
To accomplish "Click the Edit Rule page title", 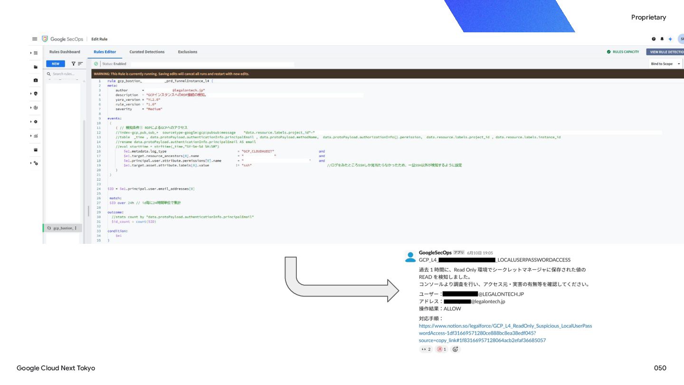I will tap(100, 39).
